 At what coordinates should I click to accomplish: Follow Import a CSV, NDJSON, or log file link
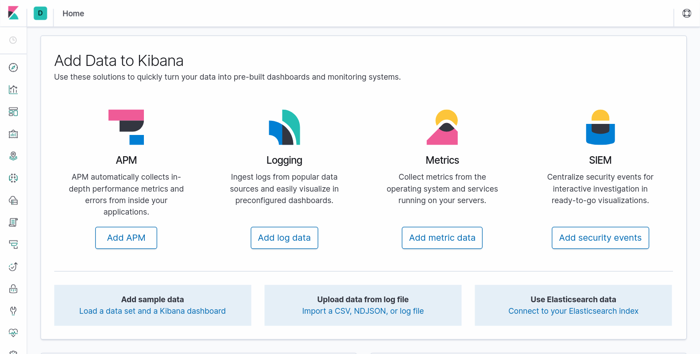(x=363, y=311)
